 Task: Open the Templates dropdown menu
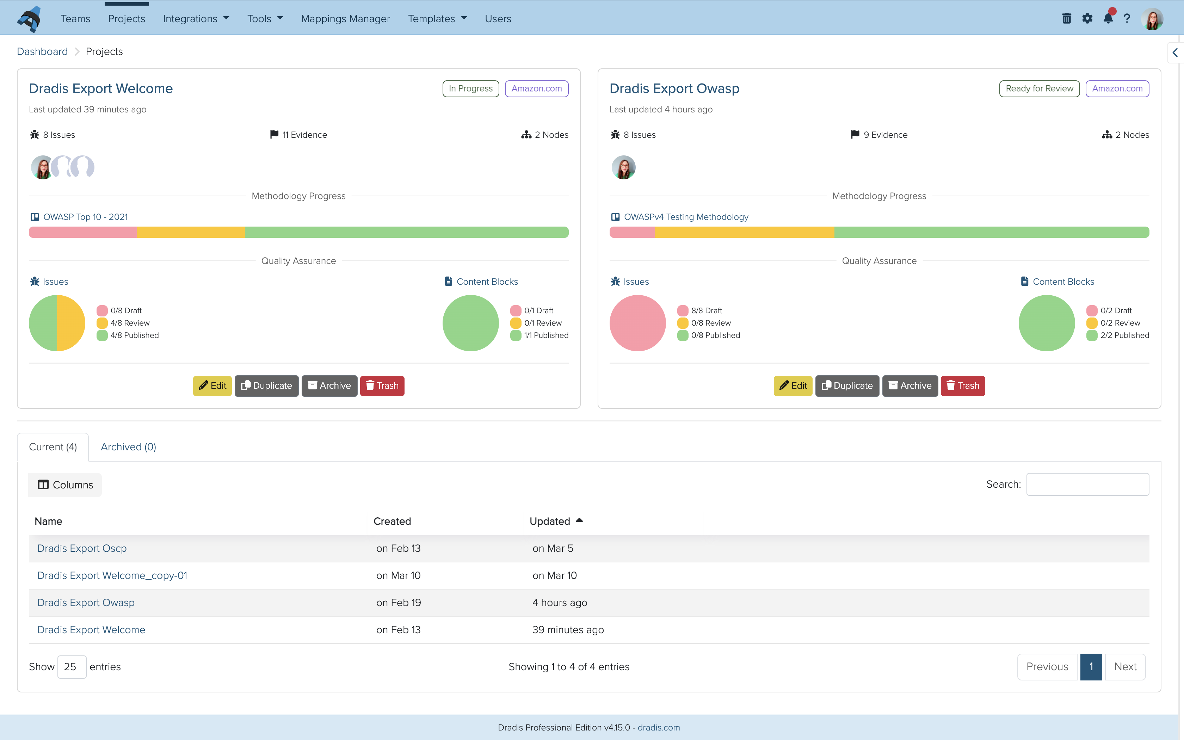437,19
